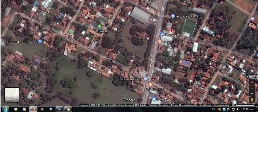Click the Bodega Cris label text
Viewport: 258px width, 146px height.
[169, 42]
